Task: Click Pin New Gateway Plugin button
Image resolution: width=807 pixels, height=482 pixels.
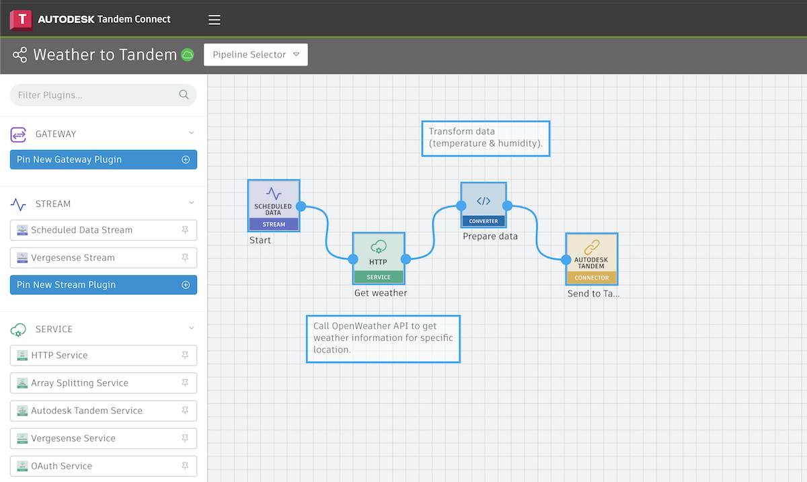Action: point(104,159)
